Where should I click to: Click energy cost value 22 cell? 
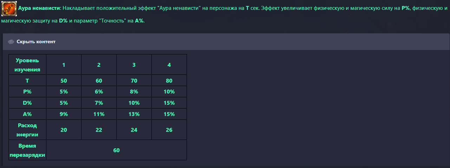click(x=99, y=130)
